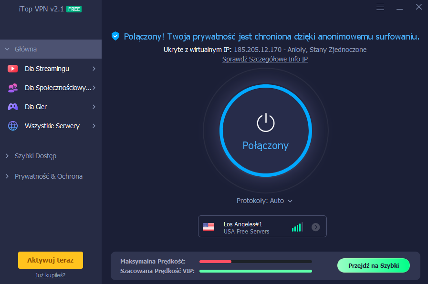The width and height of the screenshot is (428, 284).
Task: Click the green FREE badge
Action: [74, 9]
